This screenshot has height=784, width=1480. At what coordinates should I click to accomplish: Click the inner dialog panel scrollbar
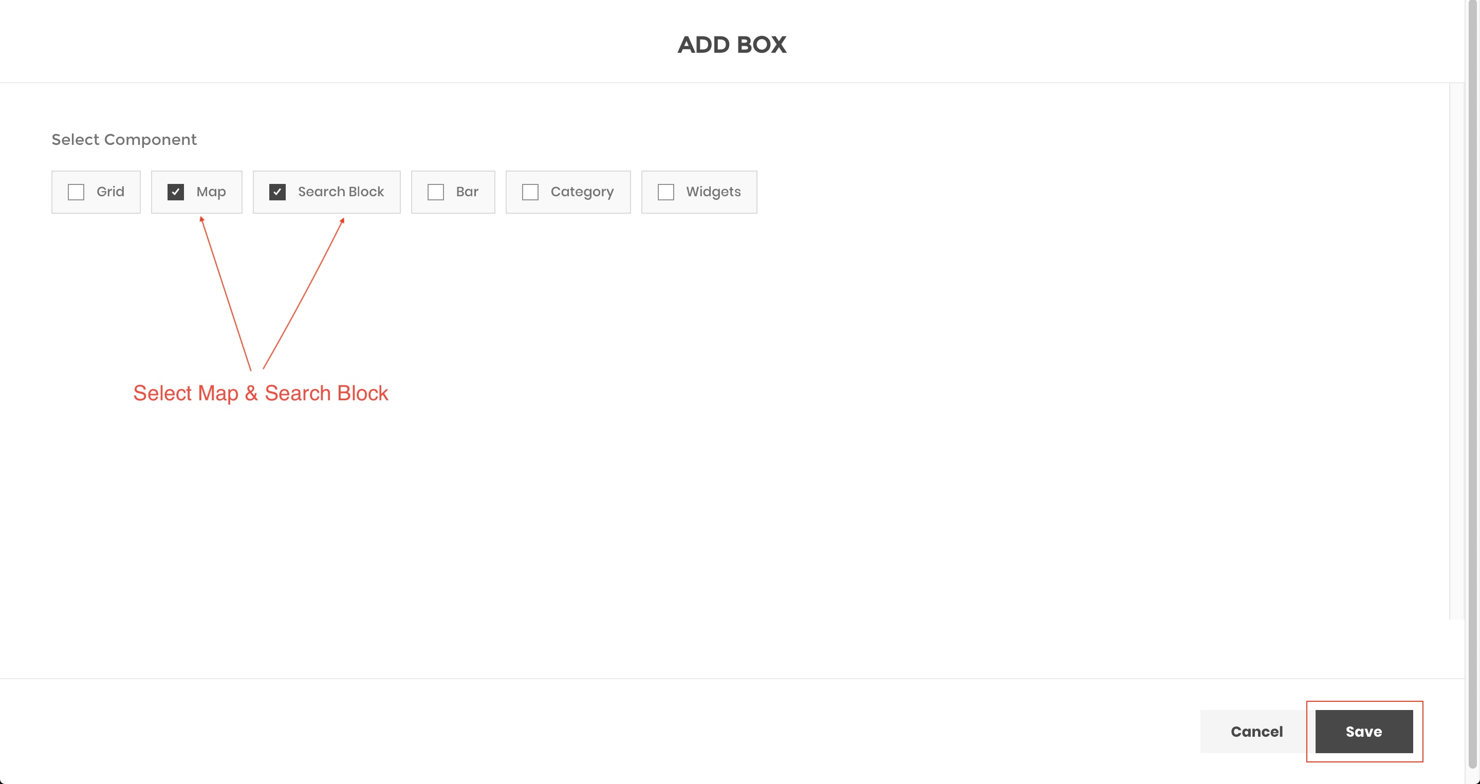pos(1456,350)
